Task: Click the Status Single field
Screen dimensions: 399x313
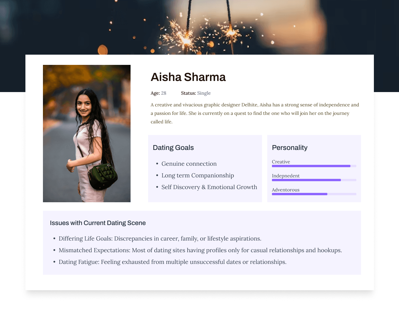Action: (x=196, y=93)
